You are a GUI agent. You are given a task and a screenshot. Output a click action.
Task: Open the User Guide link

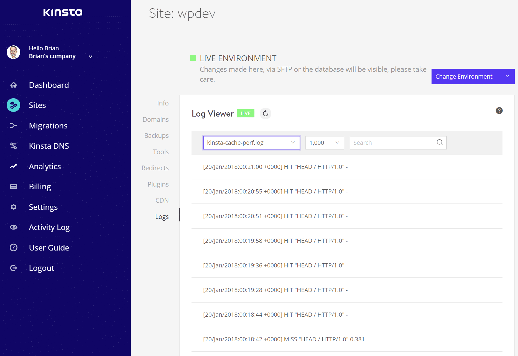49,248
